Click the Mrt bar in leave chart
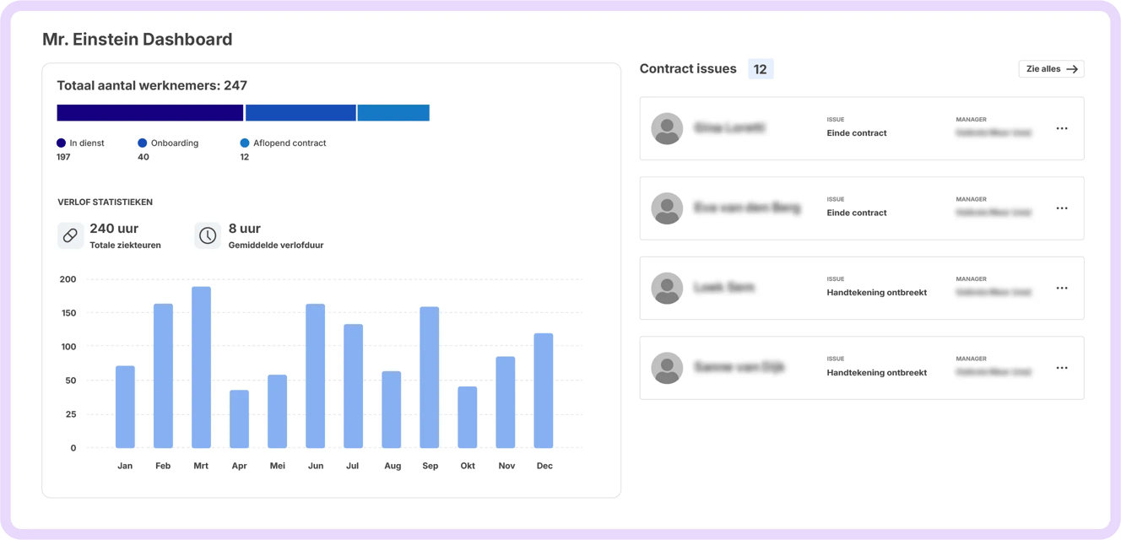1121x540 pixels. tap(201, 367)
